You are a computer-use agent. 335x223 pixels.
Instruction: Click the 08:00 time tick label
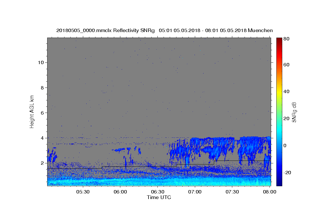(x=269, y=192)
